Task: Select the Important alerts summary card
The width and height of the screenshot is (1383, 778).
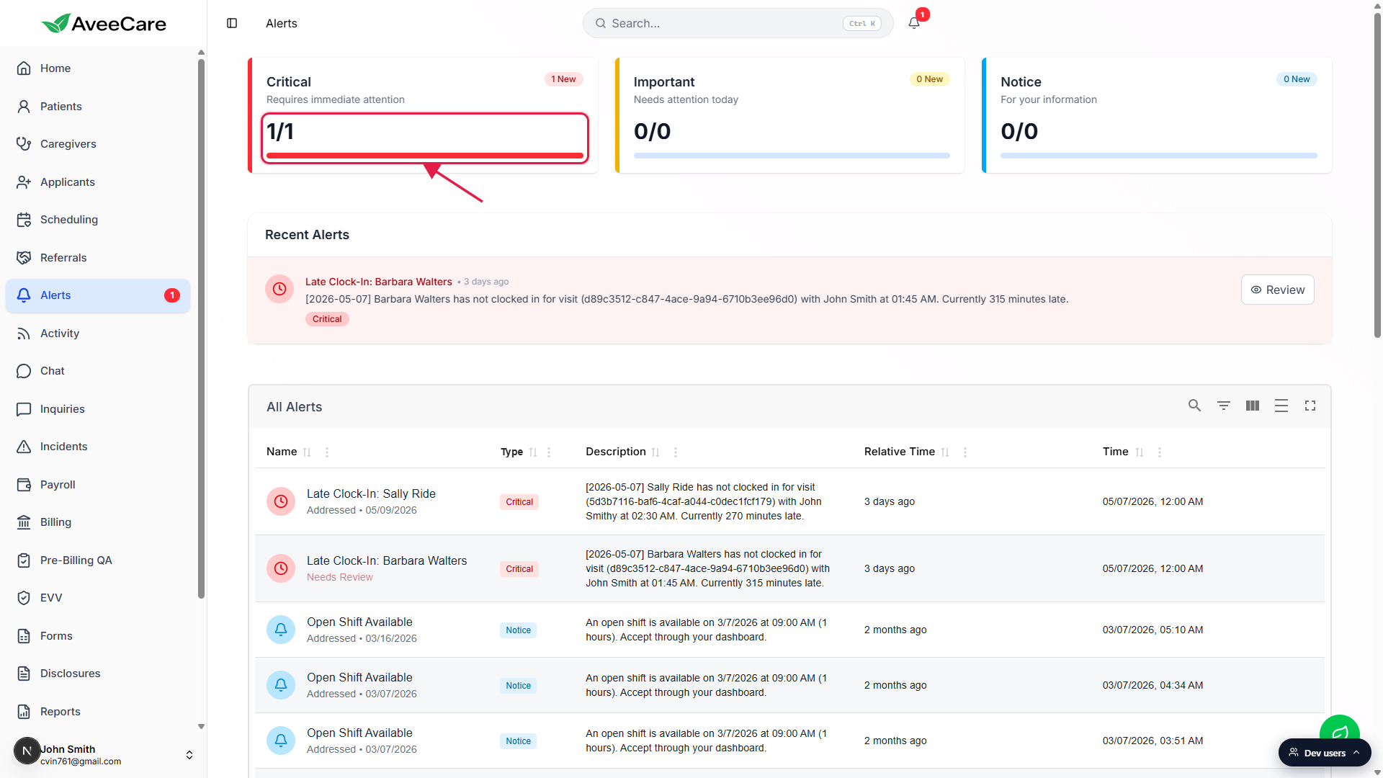Action: tap(789, 115)
